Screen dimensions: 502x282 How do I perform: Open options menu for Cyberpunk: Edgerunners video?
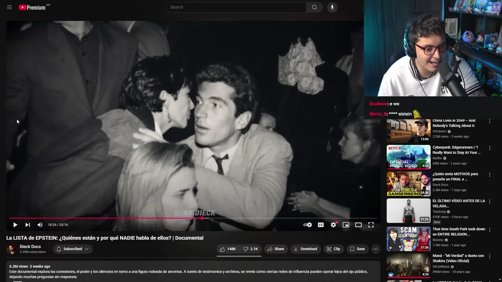click(489, 148)
